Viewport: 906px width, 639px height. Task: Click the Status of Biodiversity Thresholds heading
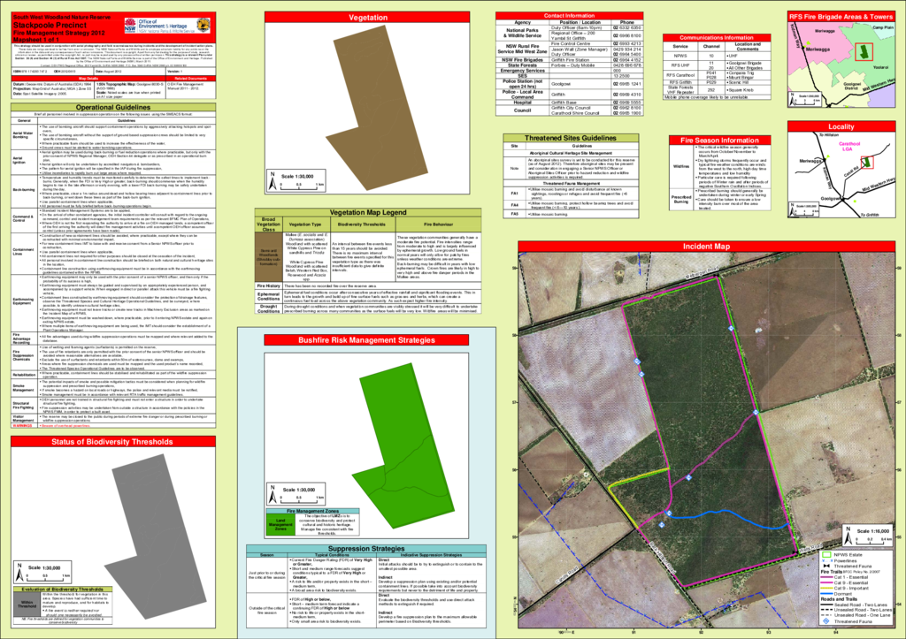point(112,442)
